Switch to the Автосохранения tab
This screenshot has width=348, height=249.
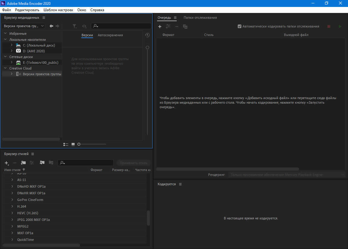click(x=110, y=35)
